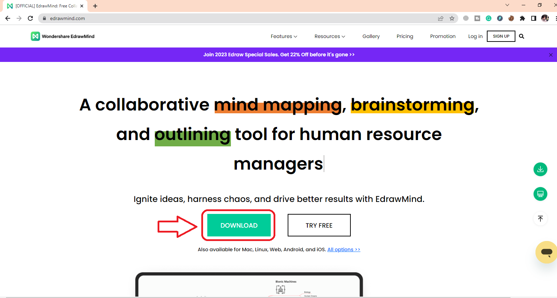This screenshot has width=557, height=298.
Task: Dismiss the purple sales banner
Action: coord(551,55)
